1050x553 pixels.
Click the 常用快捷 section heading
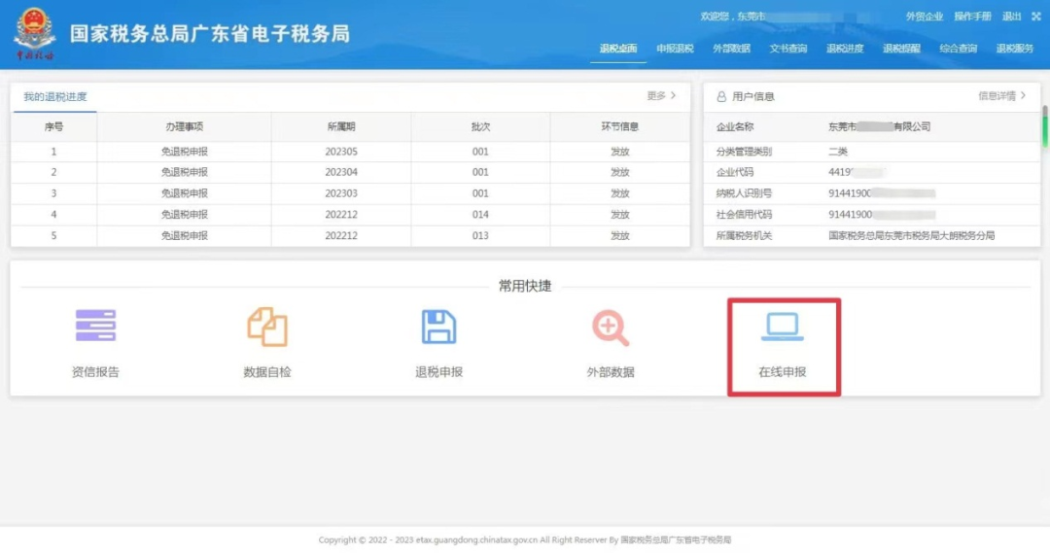coord(525,286)
